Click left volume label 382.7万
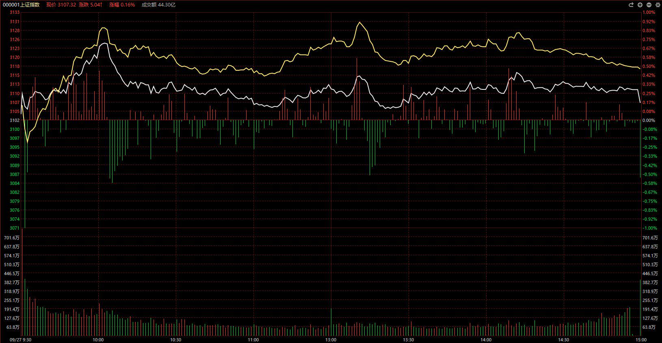Viewport: 662px width, 343px height. 11,282
